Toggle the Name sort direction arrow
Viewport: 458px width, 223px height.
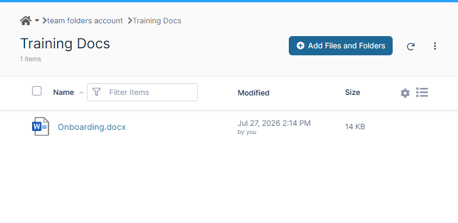(x=82, y=93)
